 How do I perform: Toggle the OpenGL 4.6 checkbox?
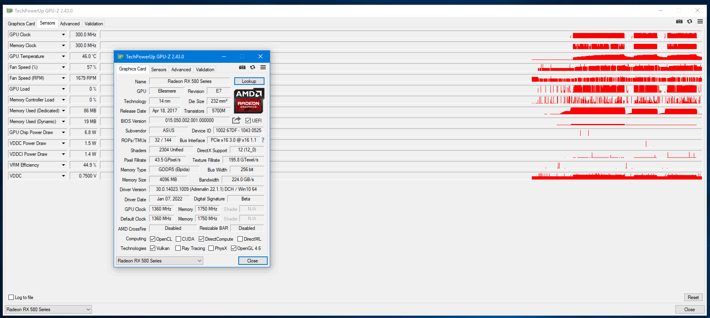233,248
